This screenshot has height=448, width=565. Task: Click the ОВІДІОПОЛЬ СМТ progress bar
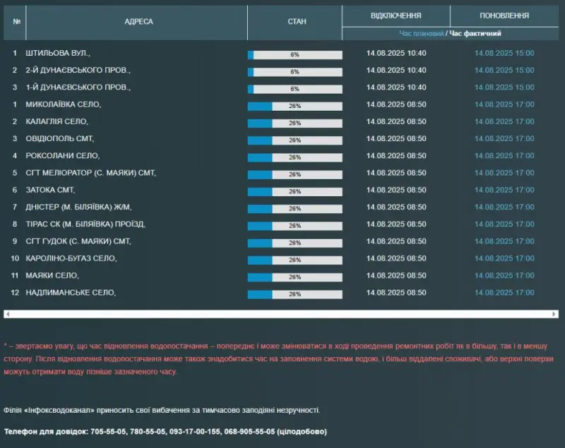295,140
